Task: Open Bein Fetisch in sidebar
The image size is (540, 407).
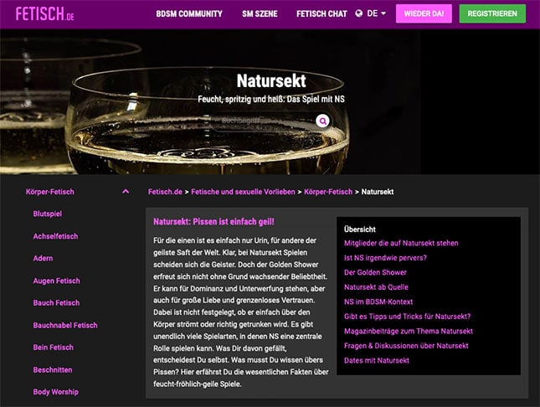Action: [x=53, y=347]
